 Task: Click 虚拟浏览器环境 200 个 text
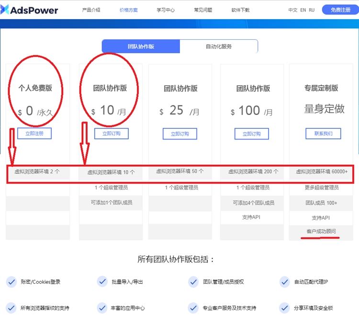[253, 172]
